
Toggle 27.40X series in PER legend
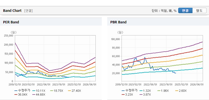pos(75,91)
